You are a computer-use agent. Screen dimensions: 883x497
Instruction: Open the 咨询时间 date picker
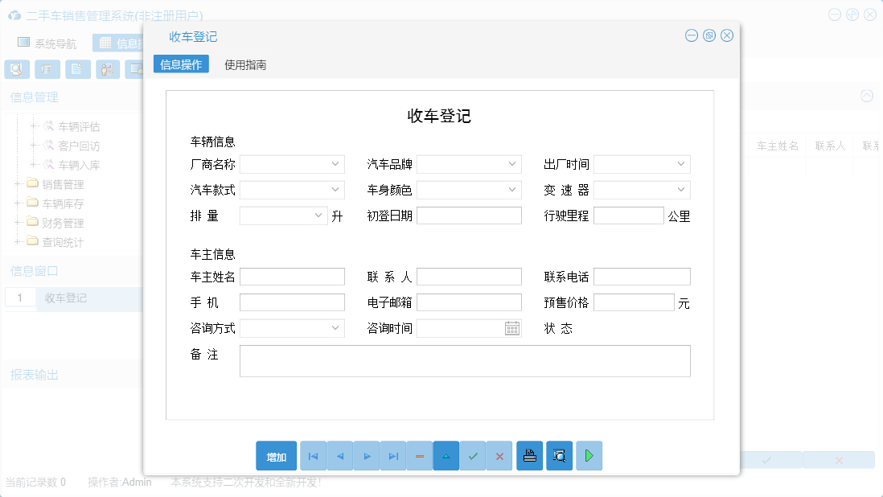pos(512,328)
